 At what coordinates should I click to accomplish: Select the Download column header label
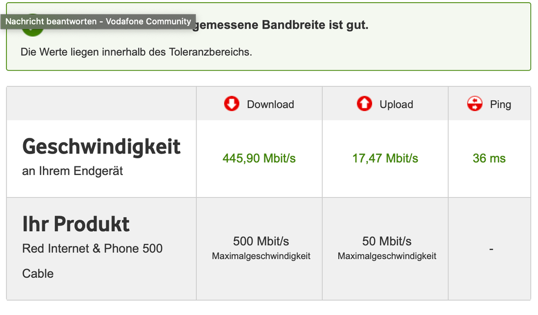tap(270, 104)
